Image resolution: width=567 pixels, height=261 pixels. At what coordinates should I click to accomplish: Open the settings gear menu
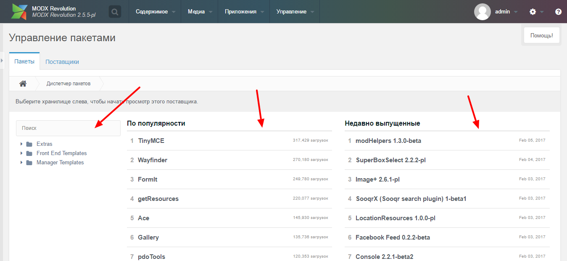coord(533,12)
